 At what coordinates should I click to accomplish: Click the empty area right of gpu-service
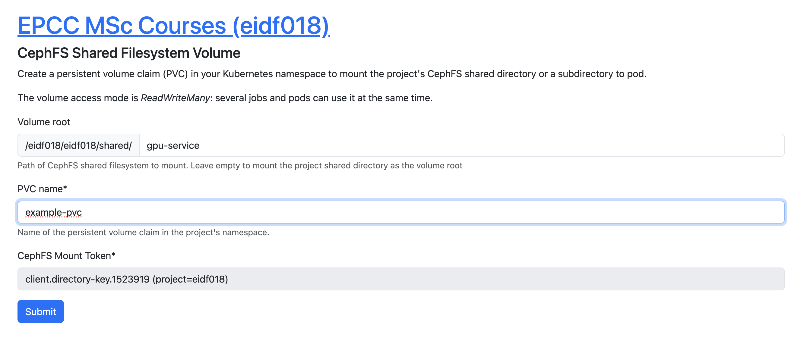point(492,145)
